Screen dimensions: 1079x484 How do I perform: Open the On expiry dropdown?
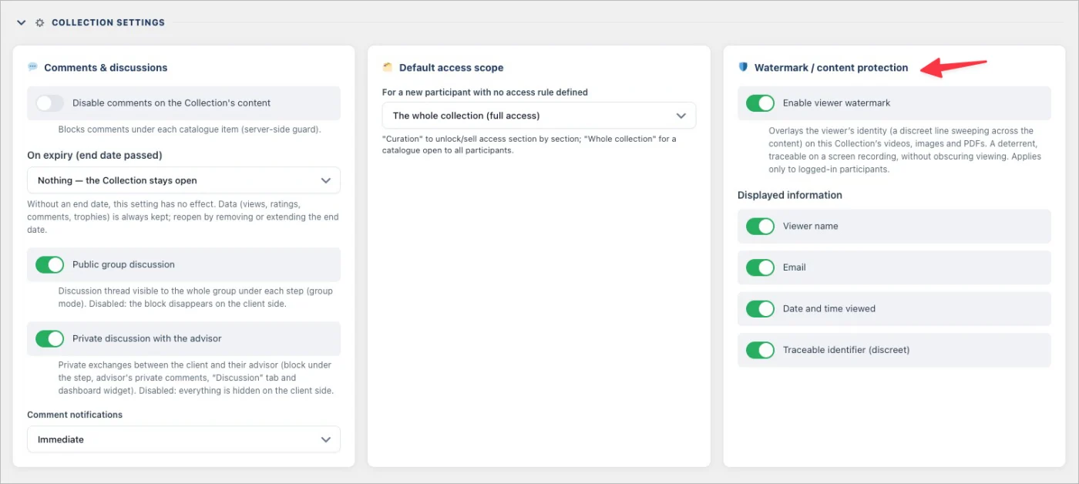[x=183, y=180]
